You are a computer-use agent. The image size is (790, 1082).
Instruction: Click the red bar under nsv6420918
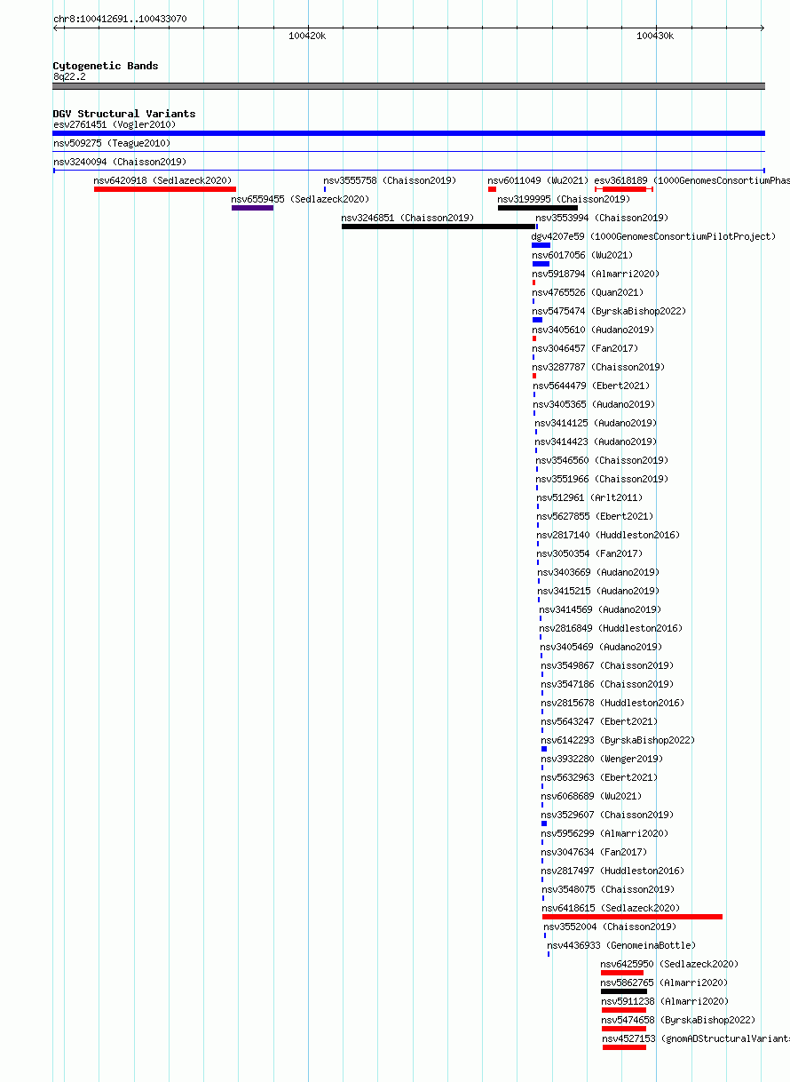coord(165,189)
